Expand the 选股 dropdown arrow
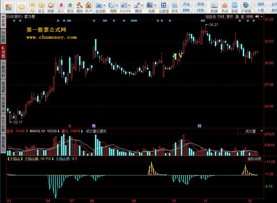Image resolution: width=277 pixels, height=203 pixels. click(x=155, y=5)
